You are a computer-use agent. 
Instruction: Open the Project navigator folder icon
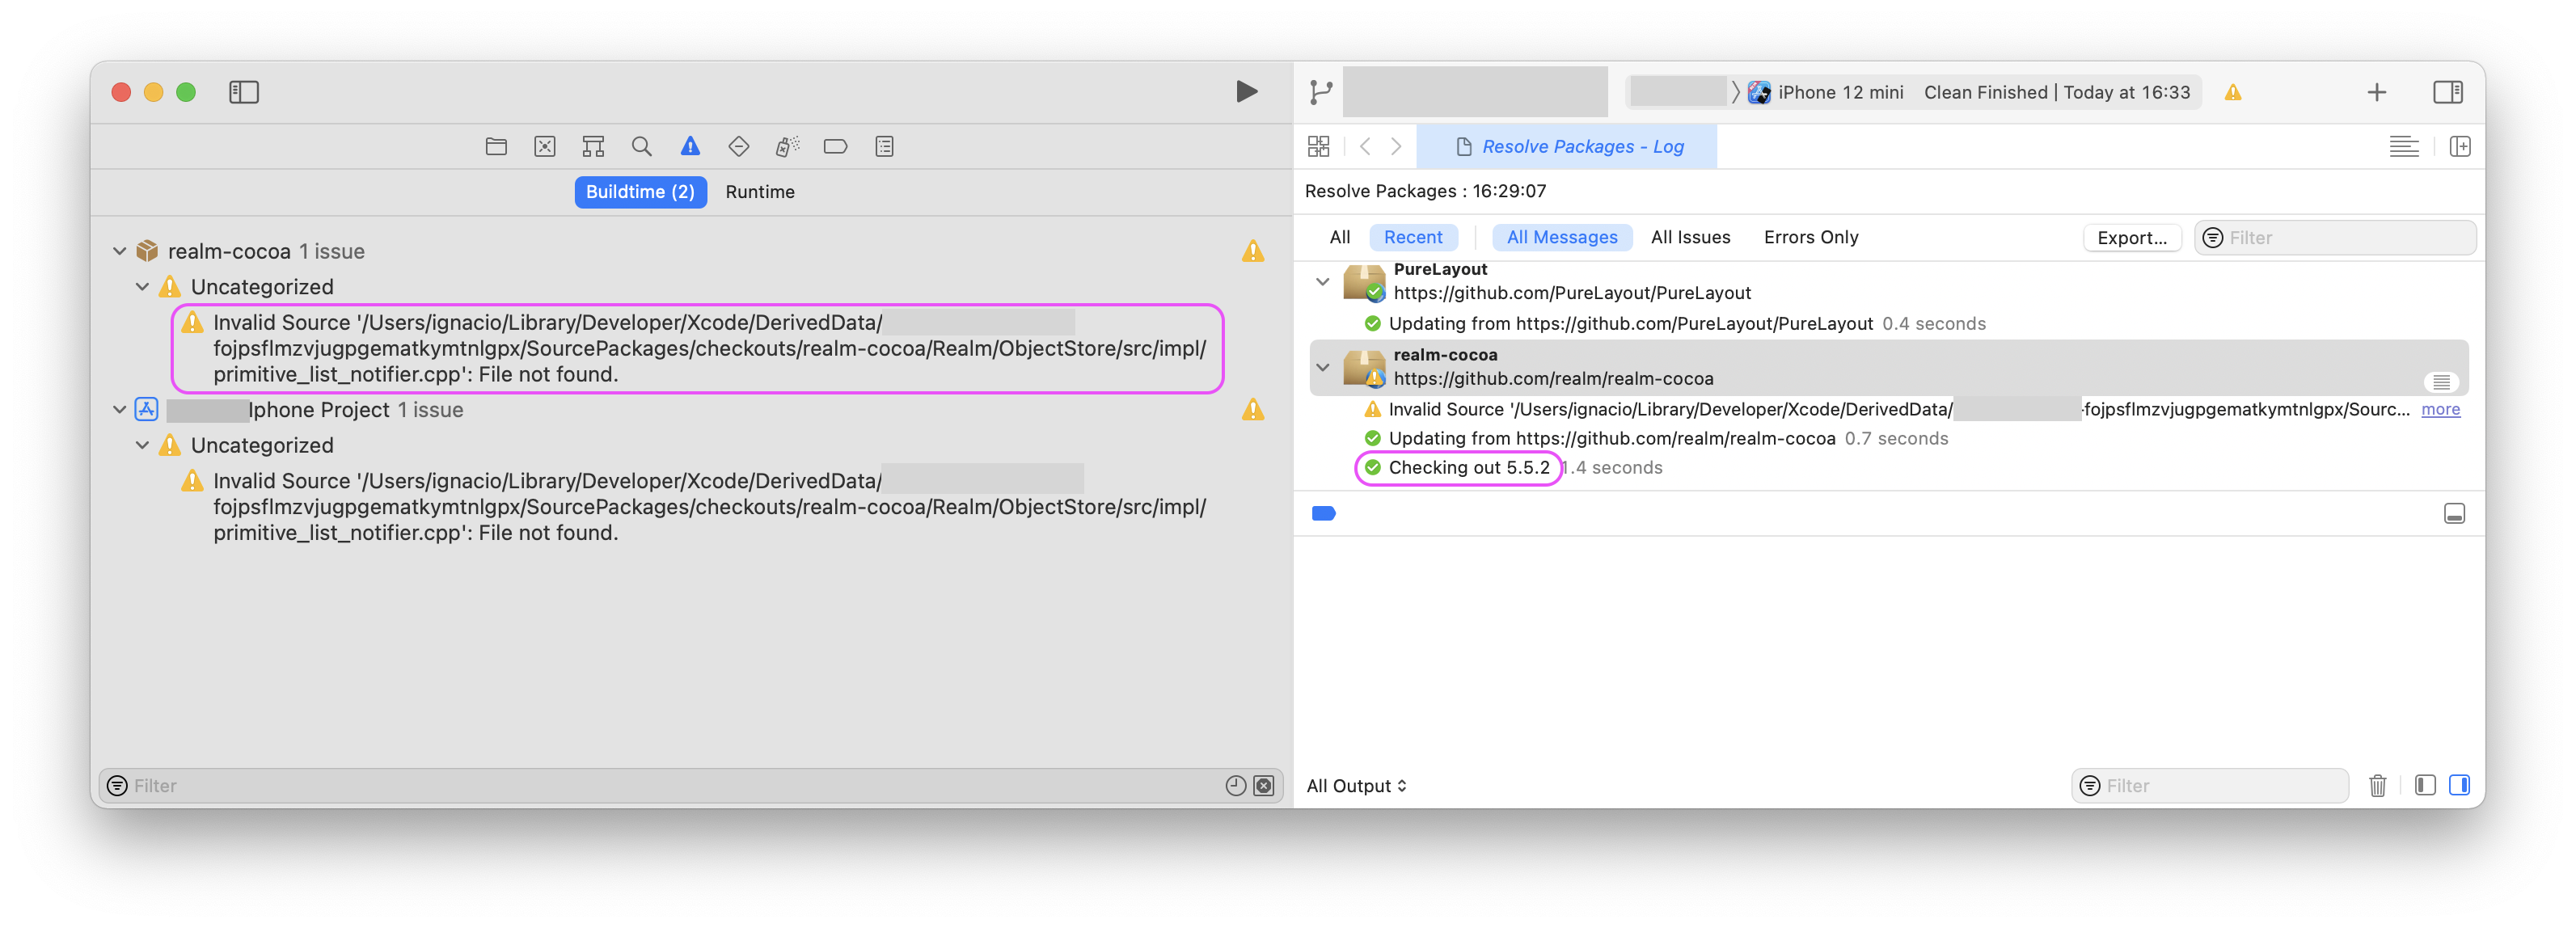[x=496, y=147]
